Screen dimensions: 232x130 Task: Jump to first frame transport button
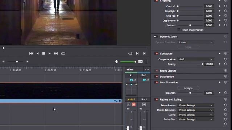(x=31, y=53)
